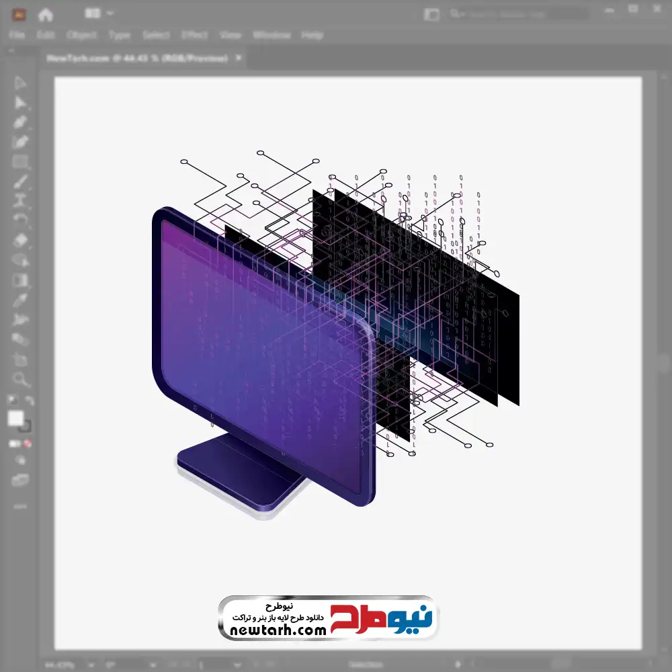The width and height of the screenshot is (672, 672).
Task: Select the Selection tool arrow
Action: pos(19,83)
